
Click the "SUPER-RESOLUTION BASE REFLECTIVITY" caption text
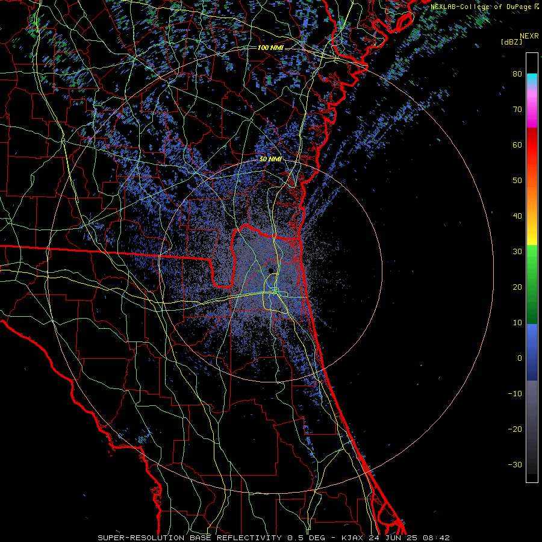(x=190, y=538)
